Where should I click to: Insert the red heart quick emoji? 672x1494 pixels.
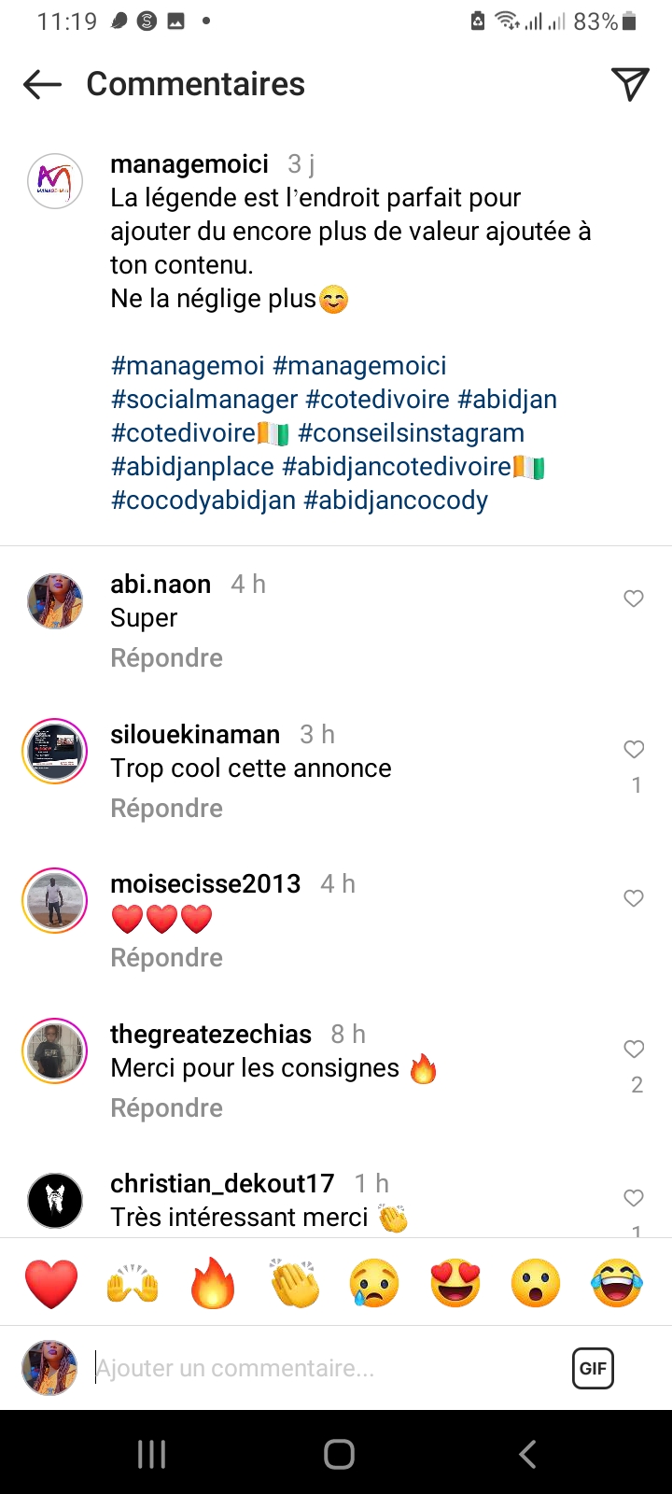click(x=51, y=1283)
